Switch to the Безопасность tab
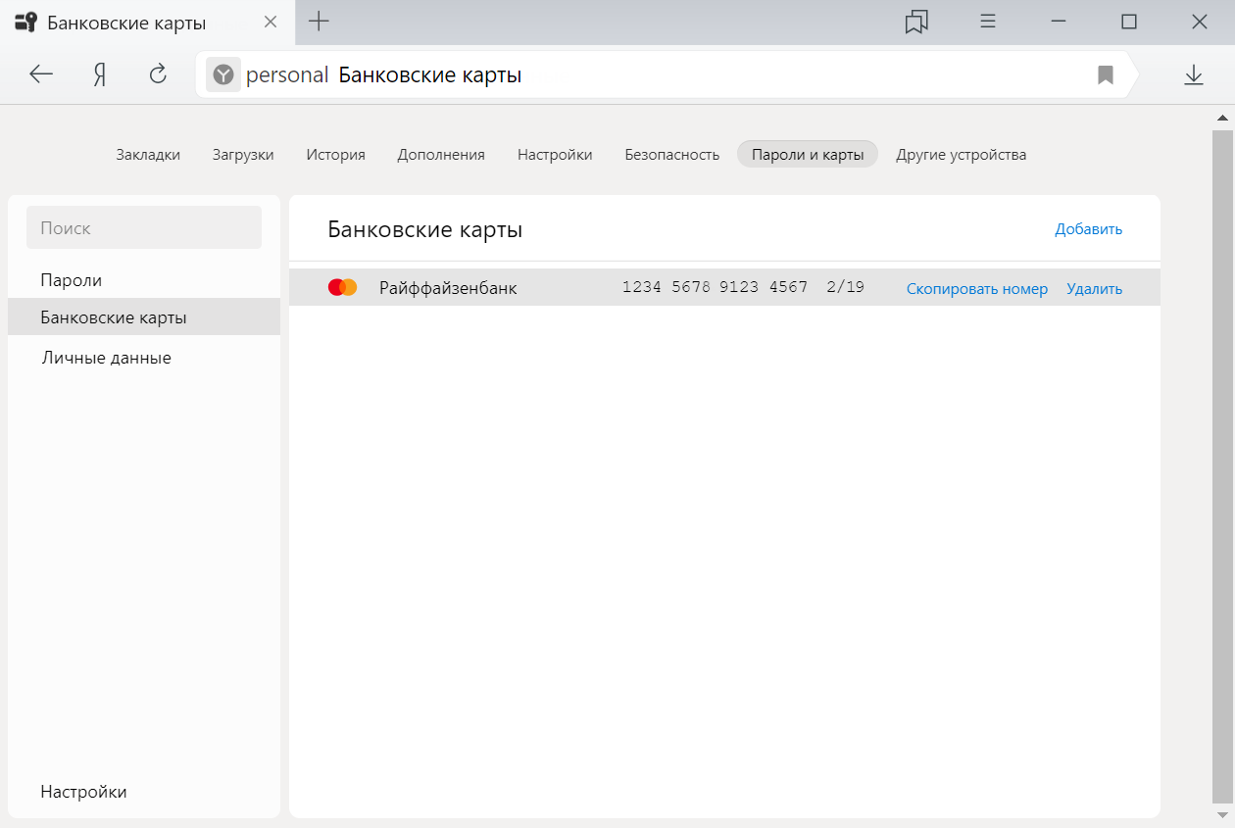This screenshot has width=1235, height=828. coord(672,154)
